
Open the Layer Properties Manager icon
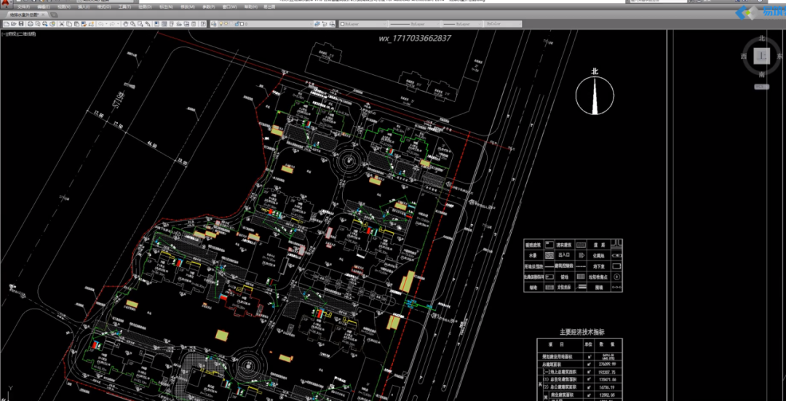point(213,24)
